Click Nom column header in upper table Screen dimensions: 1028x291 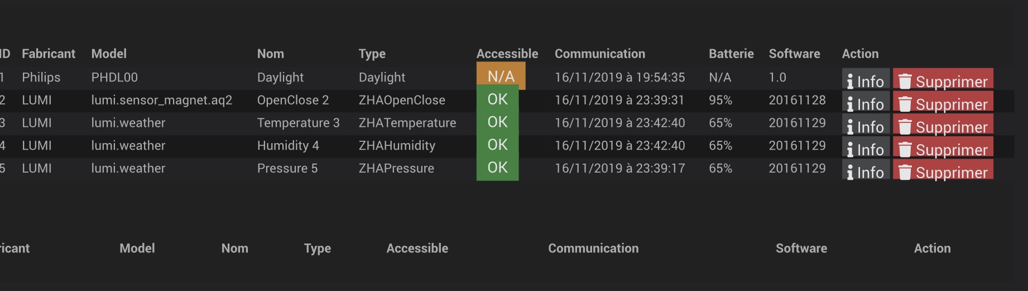[271, 54]
